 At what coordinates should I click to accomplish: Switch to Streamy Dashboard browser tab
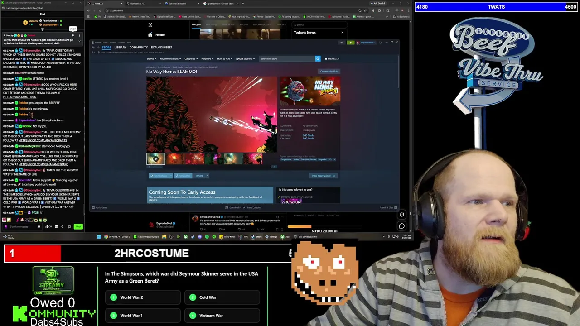[182, 3]
